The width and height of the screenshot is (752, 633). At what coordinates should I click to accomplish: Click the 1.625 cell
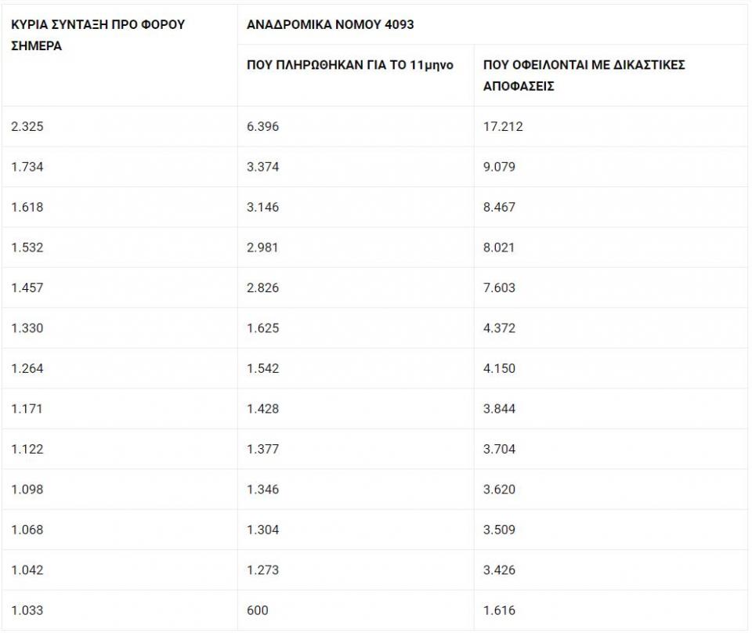[x=263, y=328]
